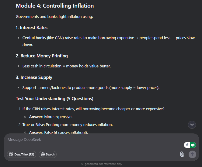The height and width of the screenshot is (167, 202).
Task: Click the '3. Increase Supply' subheading
Action: [34, 77]
